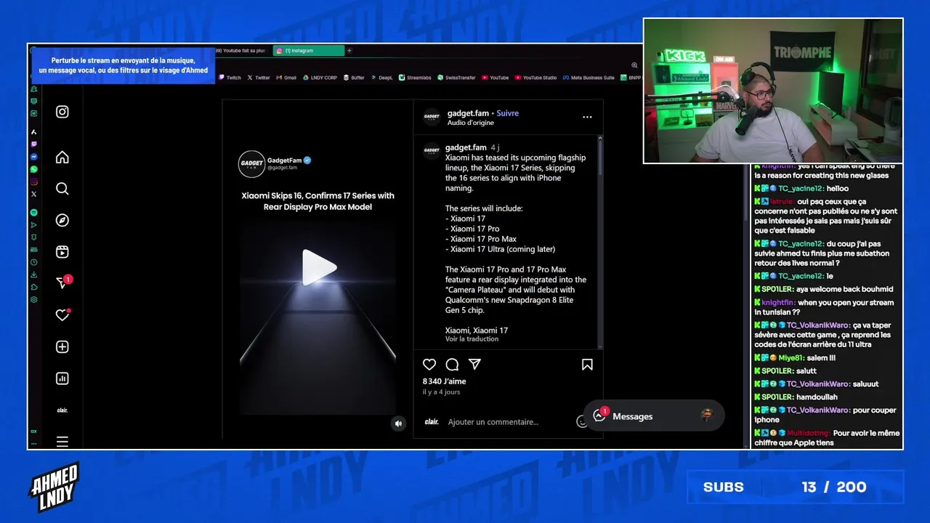Comment on the post via speech bubble
930x523 pixels.
(452, 365)
